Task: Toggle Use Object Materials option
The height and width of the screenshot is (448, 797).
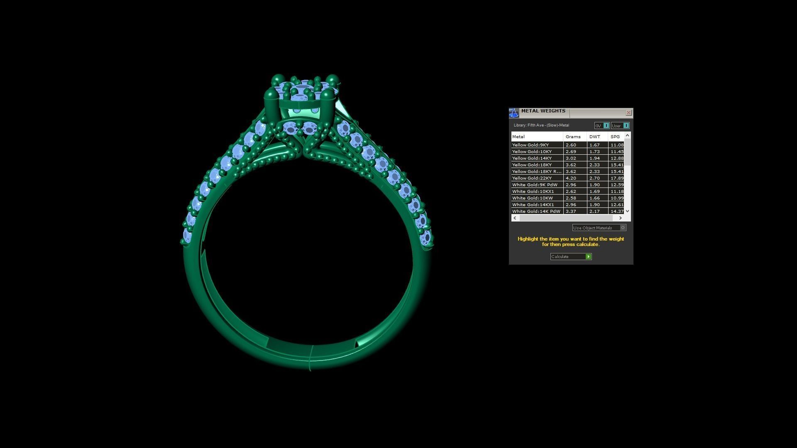Action: (599, 228)
